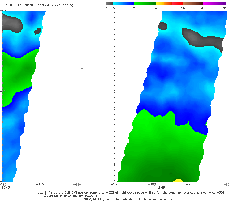The width and height of the screenshot is (229, 201).
Task: Click the small round gray low-wind patch in the right swath
Action: [x=163, y=26]
